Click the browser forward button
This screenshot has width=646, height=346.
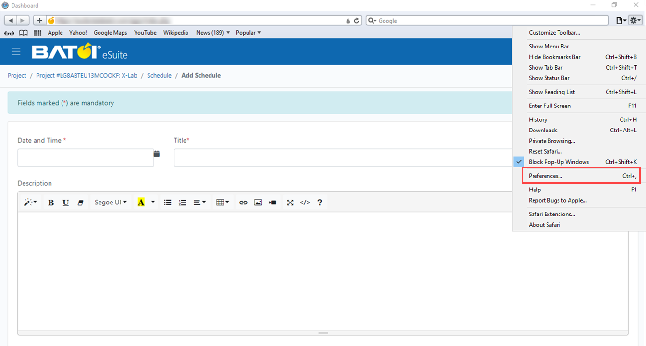coord(24,21)
